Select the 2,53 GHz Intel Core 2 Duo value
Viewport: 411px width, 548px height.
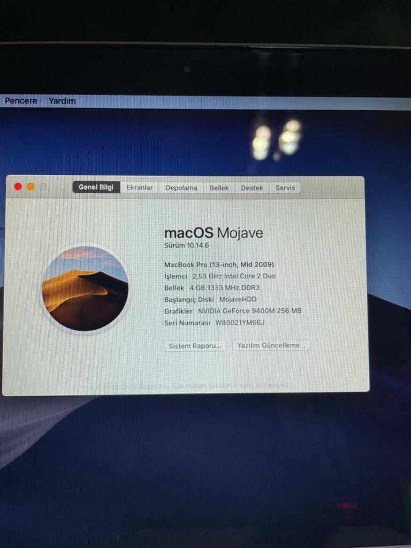[x=234, y=276]
